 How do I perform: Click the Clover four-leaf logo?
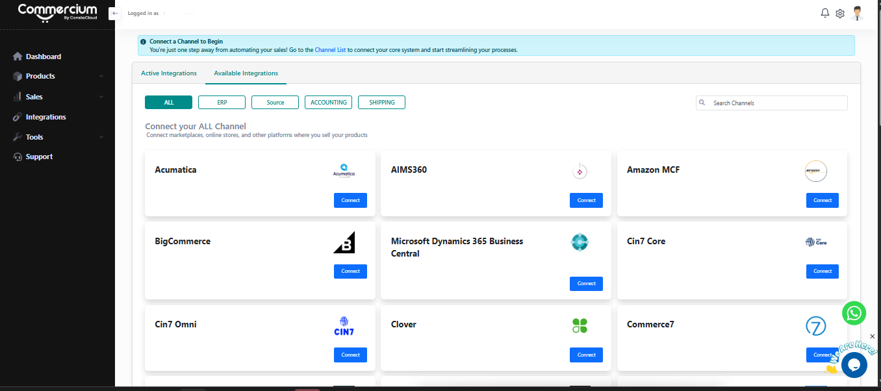(580, 326)
